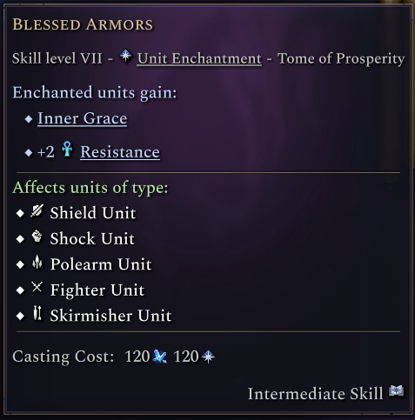Click the Polearm Unit label
Screen dimensions: 415x420
tap(101, 264)
